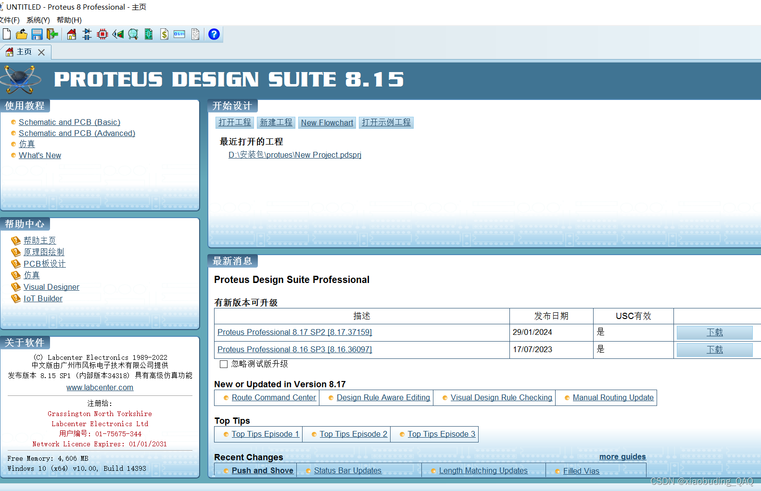Open the 帮助主页 help link
Screen dimensions: 761x491
[40, 240]
